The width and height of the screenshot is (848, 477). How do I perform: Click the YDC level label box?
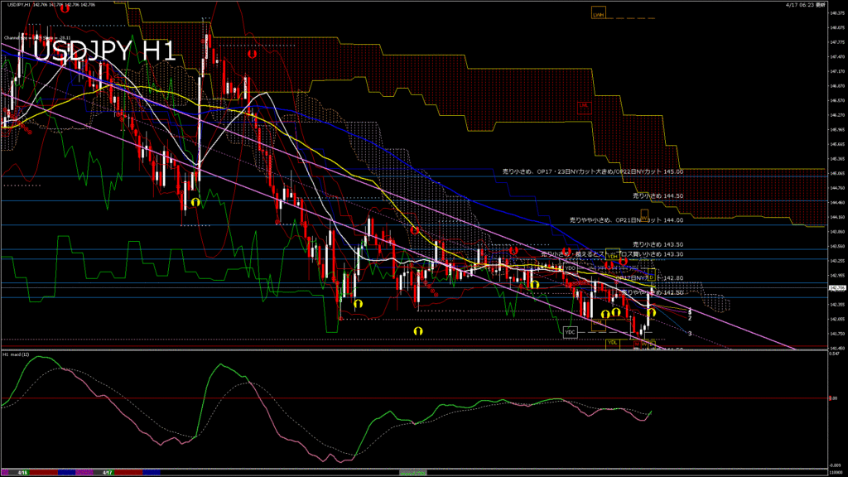[x=570, y=332]
